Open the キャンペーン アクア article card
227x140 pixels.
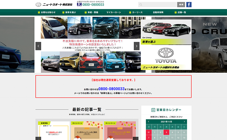[x=87, y=131]
